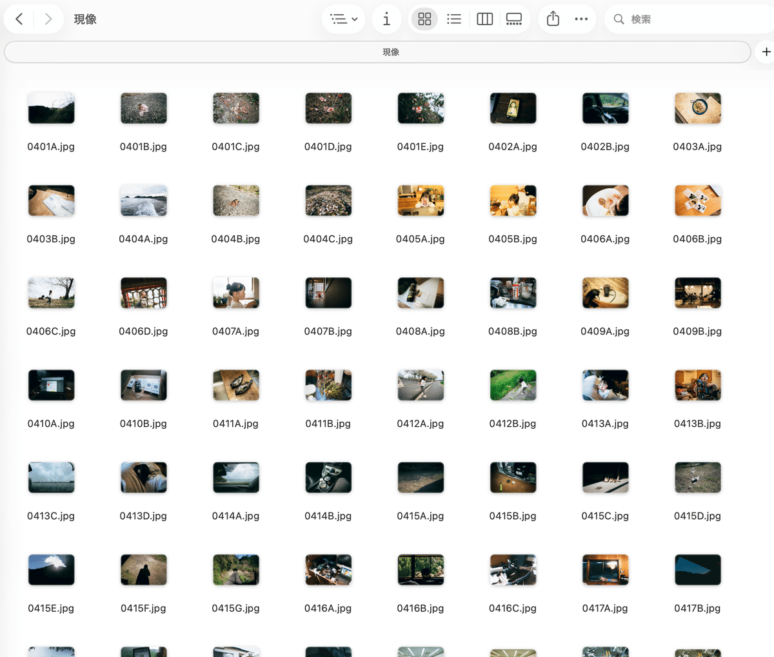Click the 検索 search field

[x=690, y=19]
